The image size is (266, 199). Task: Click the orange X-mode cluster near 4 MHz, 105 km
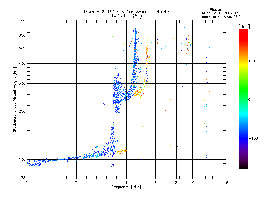click(121, 151)
